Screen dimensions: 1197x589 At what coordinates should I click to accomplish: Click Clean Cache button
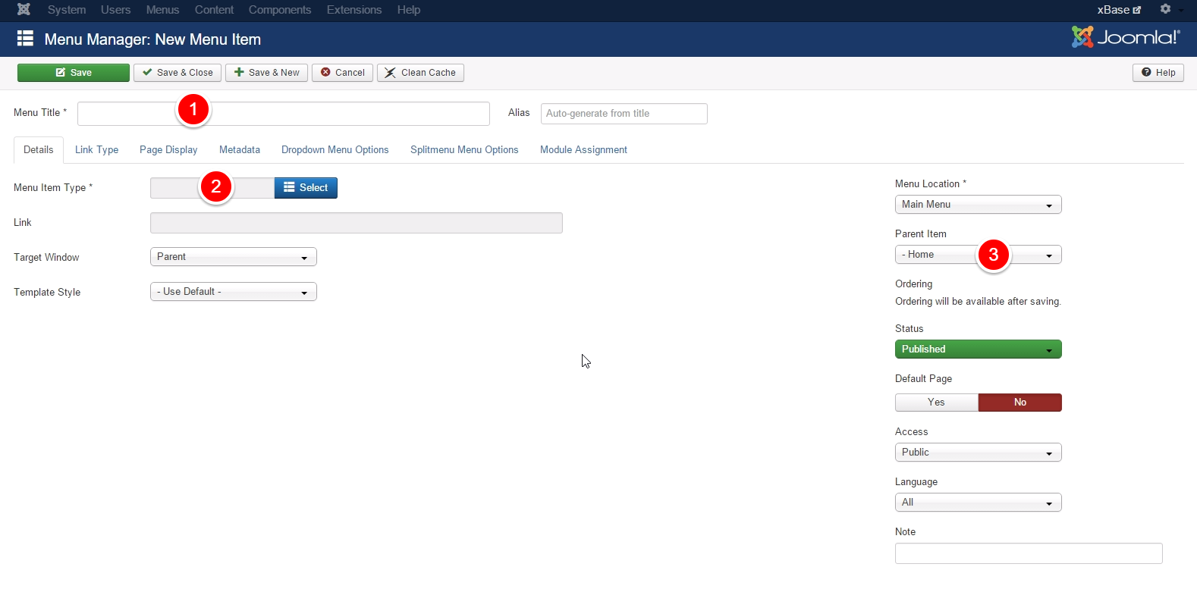(x=420, y=73)
